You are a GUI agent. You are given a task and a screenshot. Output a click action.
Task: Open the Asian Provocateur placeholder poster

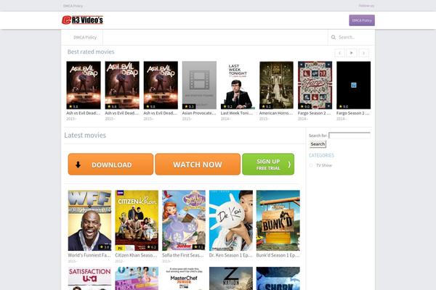[199, 86]
